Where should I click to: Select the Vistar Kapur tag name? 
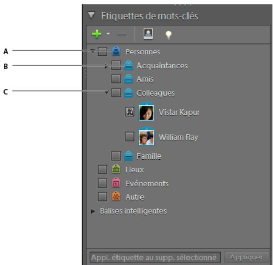(x=179, y=112)
